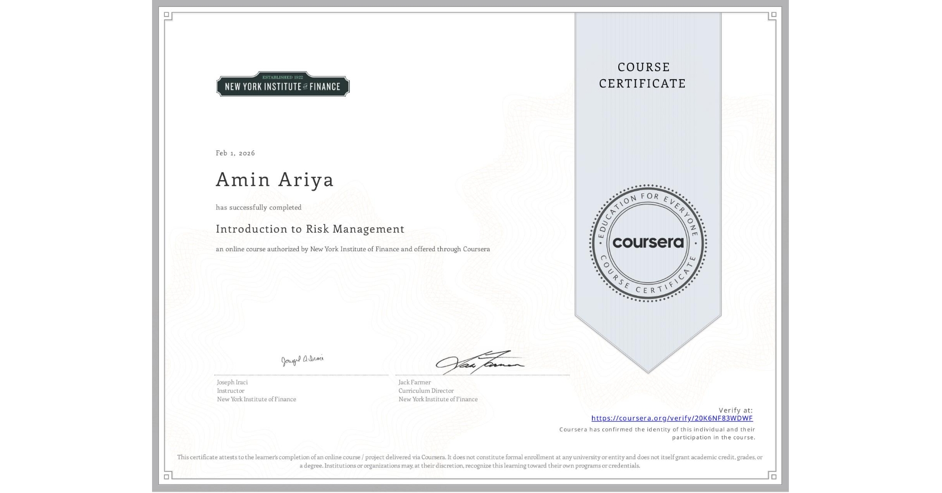
Task: Select the 'has successfully completed' text
Action: click(x=258, y=208)
